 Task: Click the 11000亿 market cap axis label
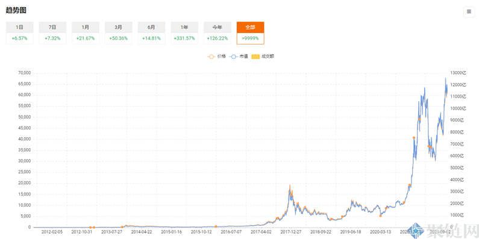(x=458, y=96)
